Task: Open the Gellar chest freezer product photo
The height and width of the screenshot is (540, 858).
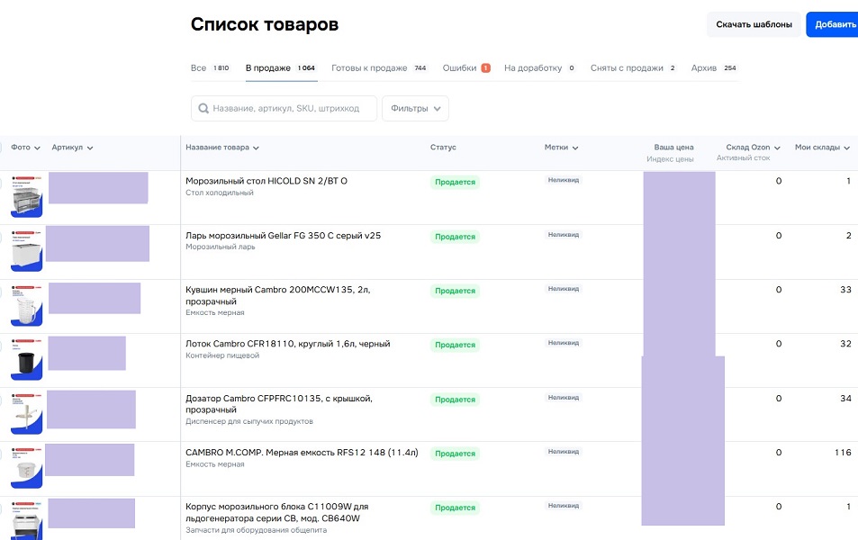Action: pos(26,250)
